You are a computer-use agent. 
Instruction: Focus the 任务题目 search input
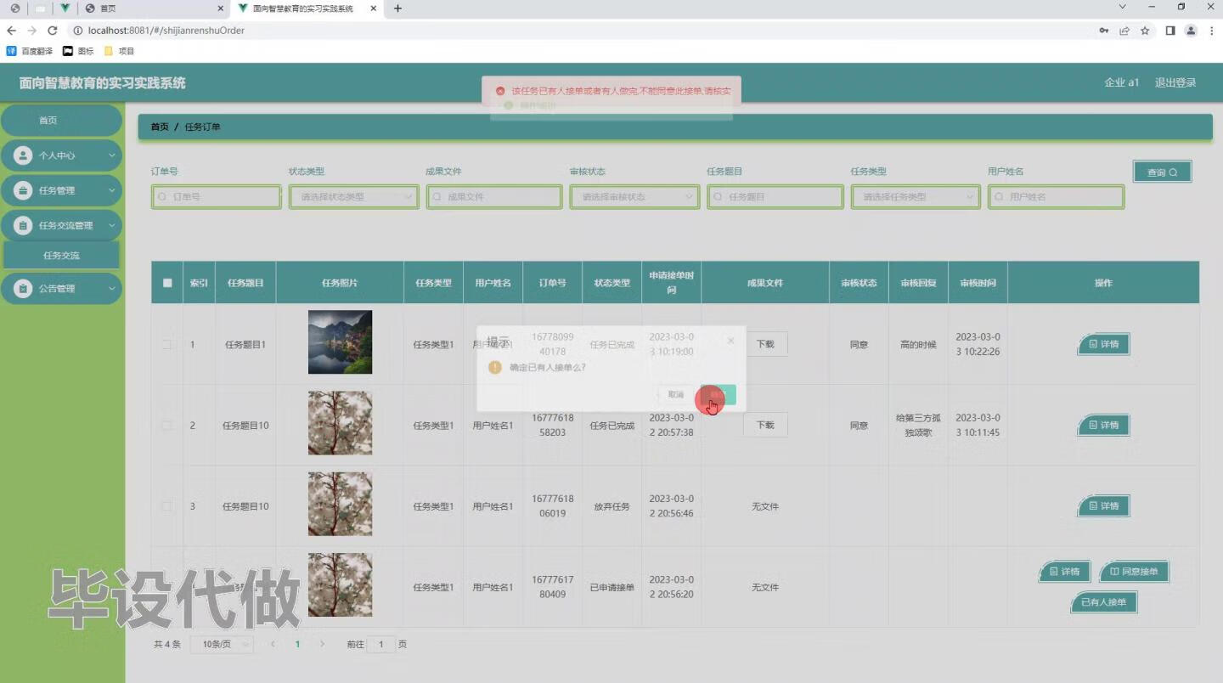(x=775, y=196)
